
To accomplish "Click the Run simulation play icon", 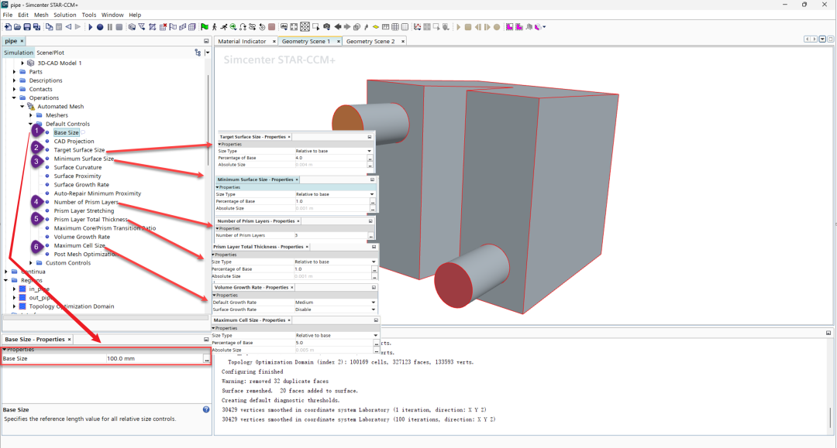I will [x=90, y=26].
